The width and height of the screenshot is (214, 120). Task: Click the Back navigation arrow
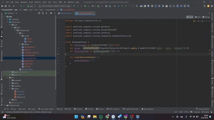coord(14,6)
